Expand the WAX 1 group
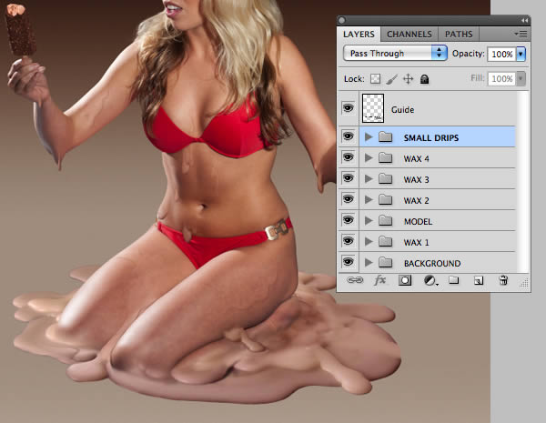 (x=369, y=242)
